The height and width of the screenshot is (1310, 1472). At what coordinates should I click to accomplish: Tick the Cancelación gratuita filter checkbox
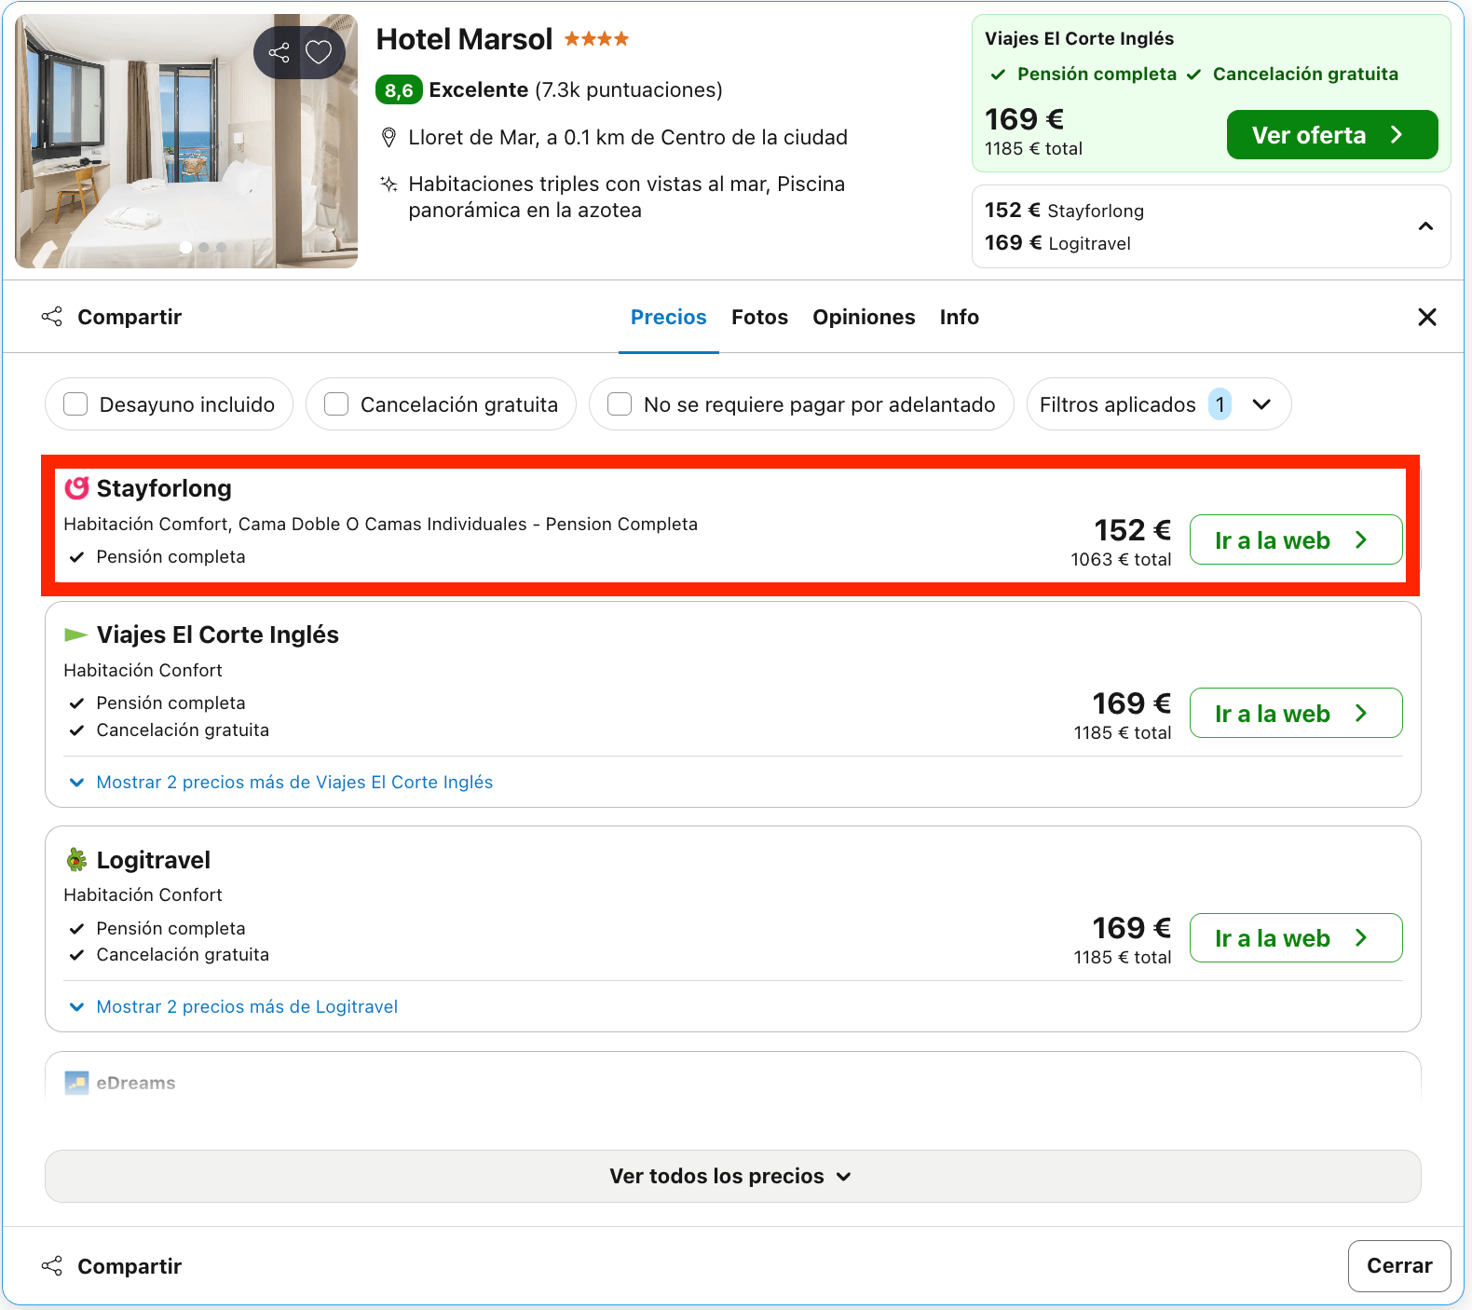(336, 404)
